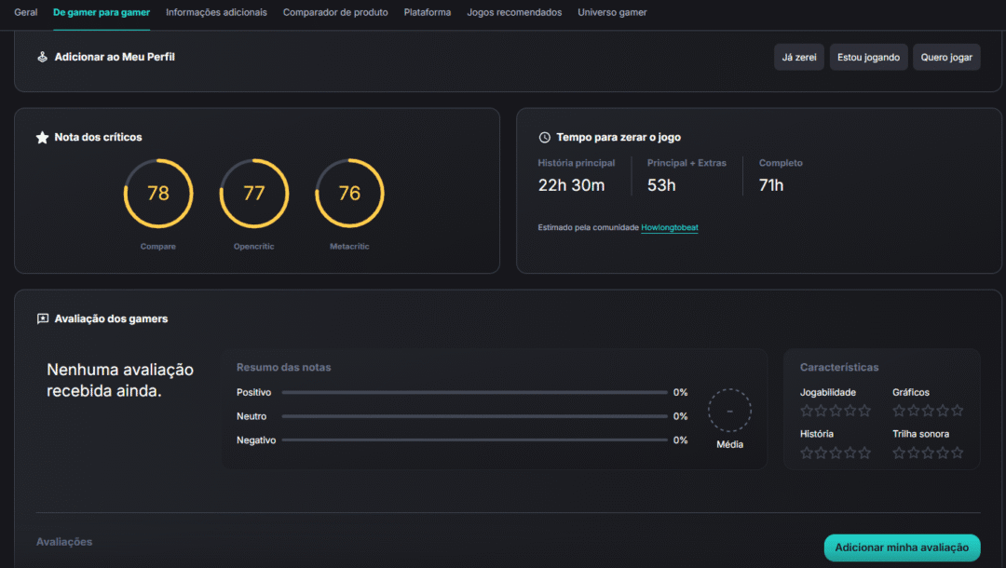This screenshot has width=1006, height=568.
Task: Click the star icon next to Nota dos críticos
Action: click(x=42, y=138)
